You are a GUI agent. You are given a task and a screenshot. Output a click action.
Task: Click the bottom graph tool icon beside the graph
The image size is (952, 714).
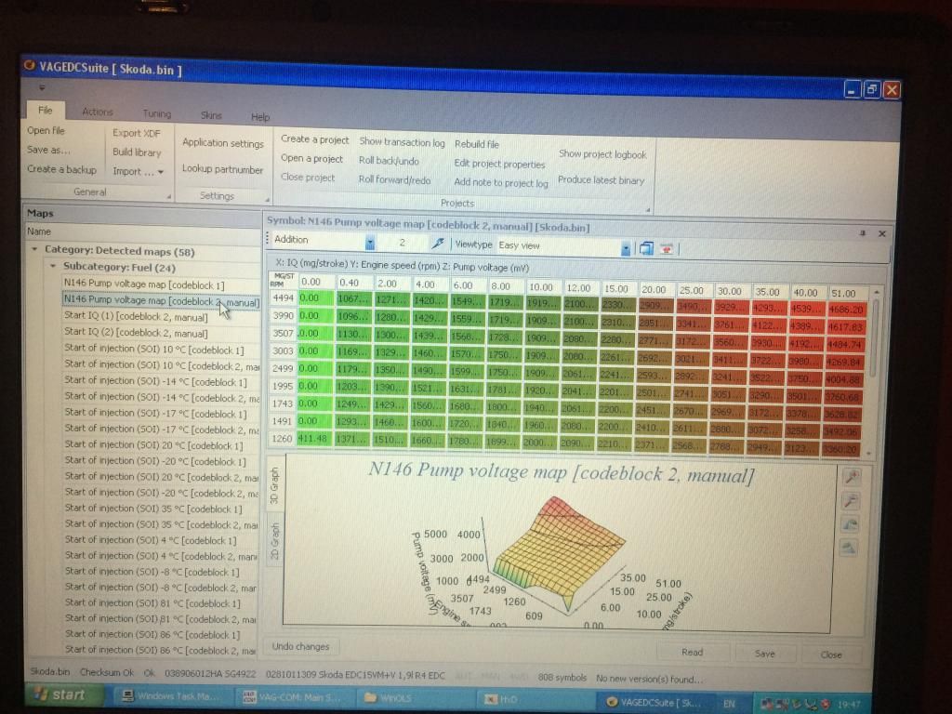click(850, 549)
